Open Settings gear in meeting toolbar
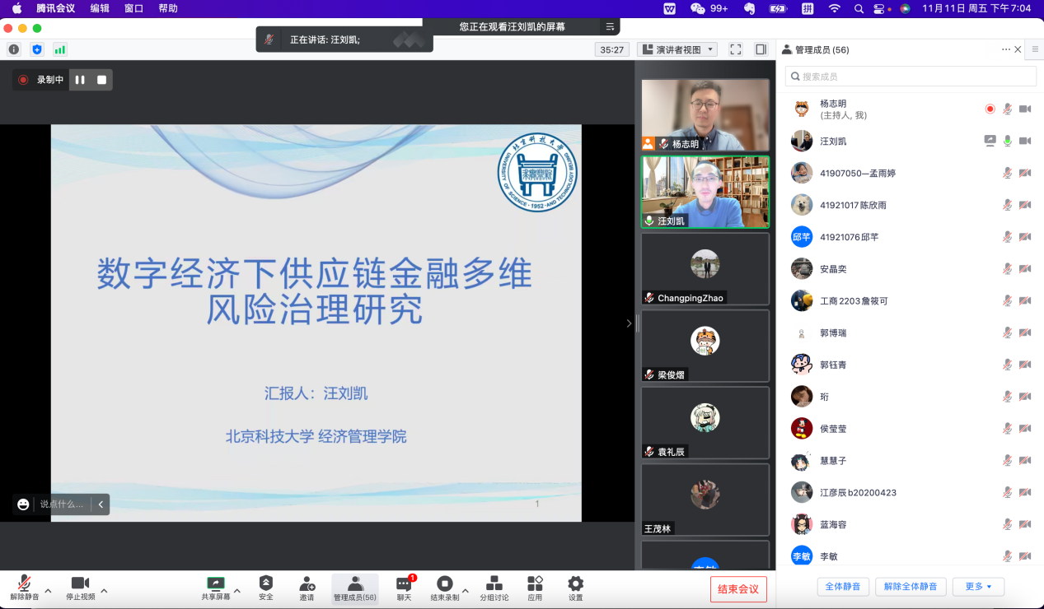 [x=575, y=584]
